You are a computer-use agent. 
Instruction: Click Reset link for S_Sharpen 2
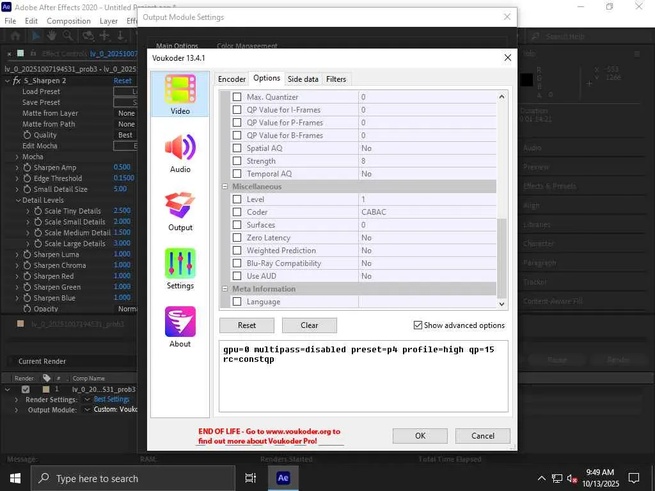[x=122, y=81]
